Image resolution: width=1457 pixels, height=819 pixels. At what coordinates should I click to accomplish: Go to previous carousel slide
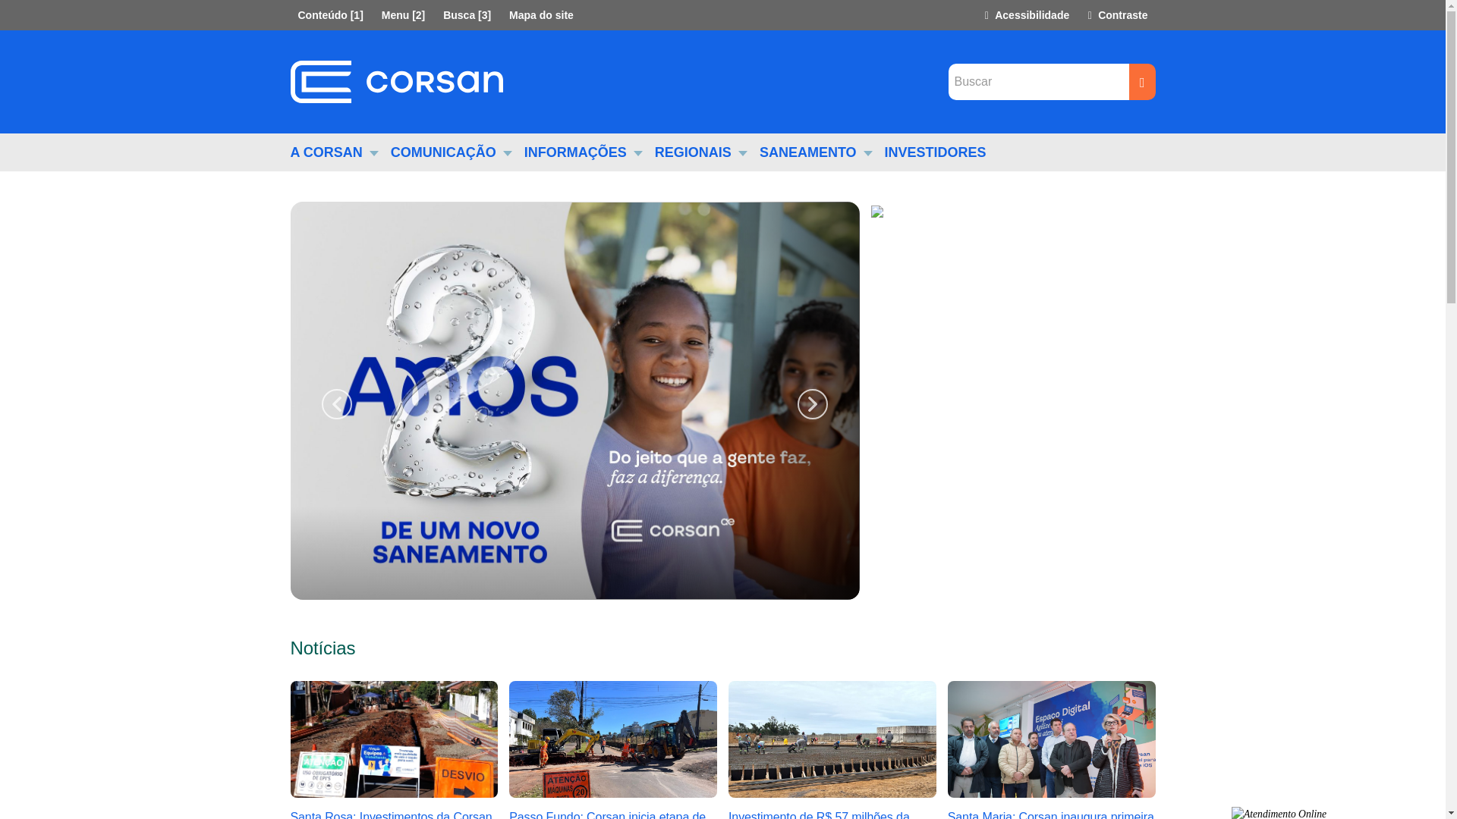tap(336, 404)
